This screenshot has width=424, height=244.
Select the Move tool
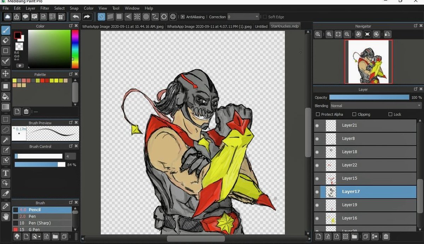click(x=6, y=74)
